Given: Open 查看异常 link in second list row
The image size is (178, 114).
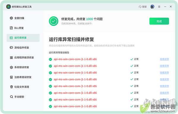Looking at the screenshot, I should pyautogui.click(x=164, y=66).
